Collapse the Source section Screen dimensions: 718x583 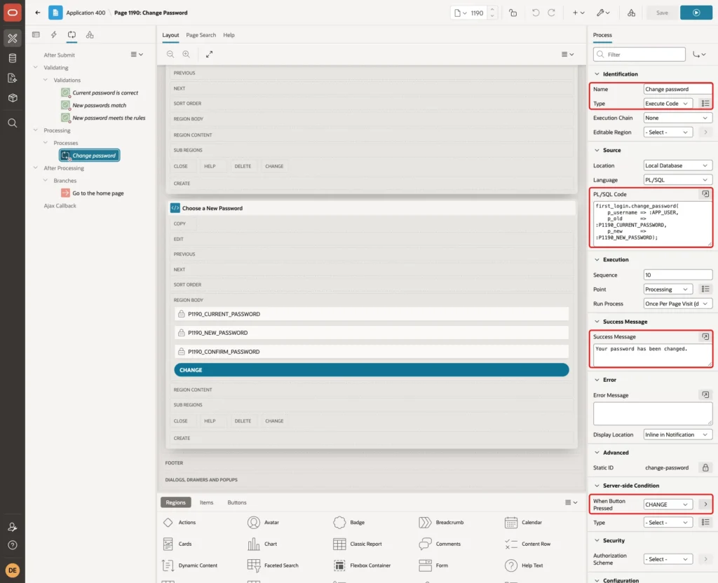[597, 150]
